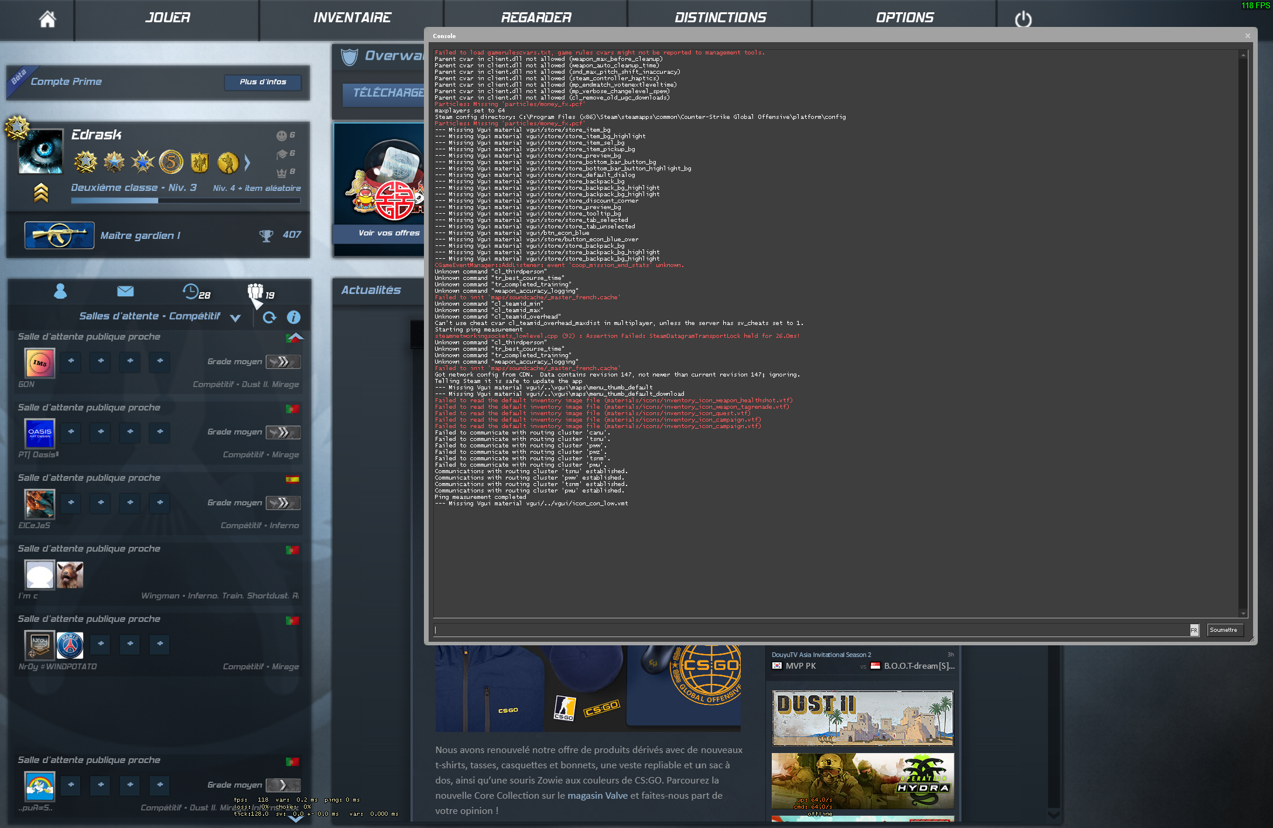Click the console vertical scrollbar

point(1243,334)
